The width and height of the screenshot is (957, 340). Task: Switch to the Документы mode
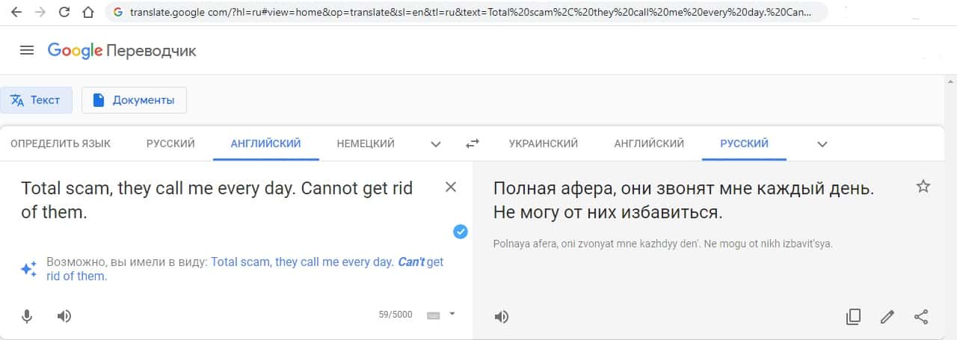(134, 100)
